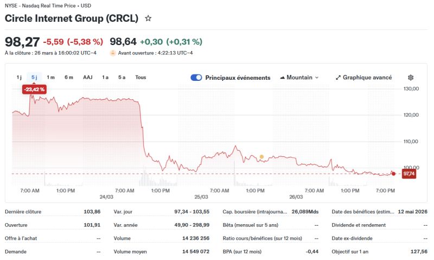
Task: Click the pre-market price 98,64
Action: pos(123,42)
